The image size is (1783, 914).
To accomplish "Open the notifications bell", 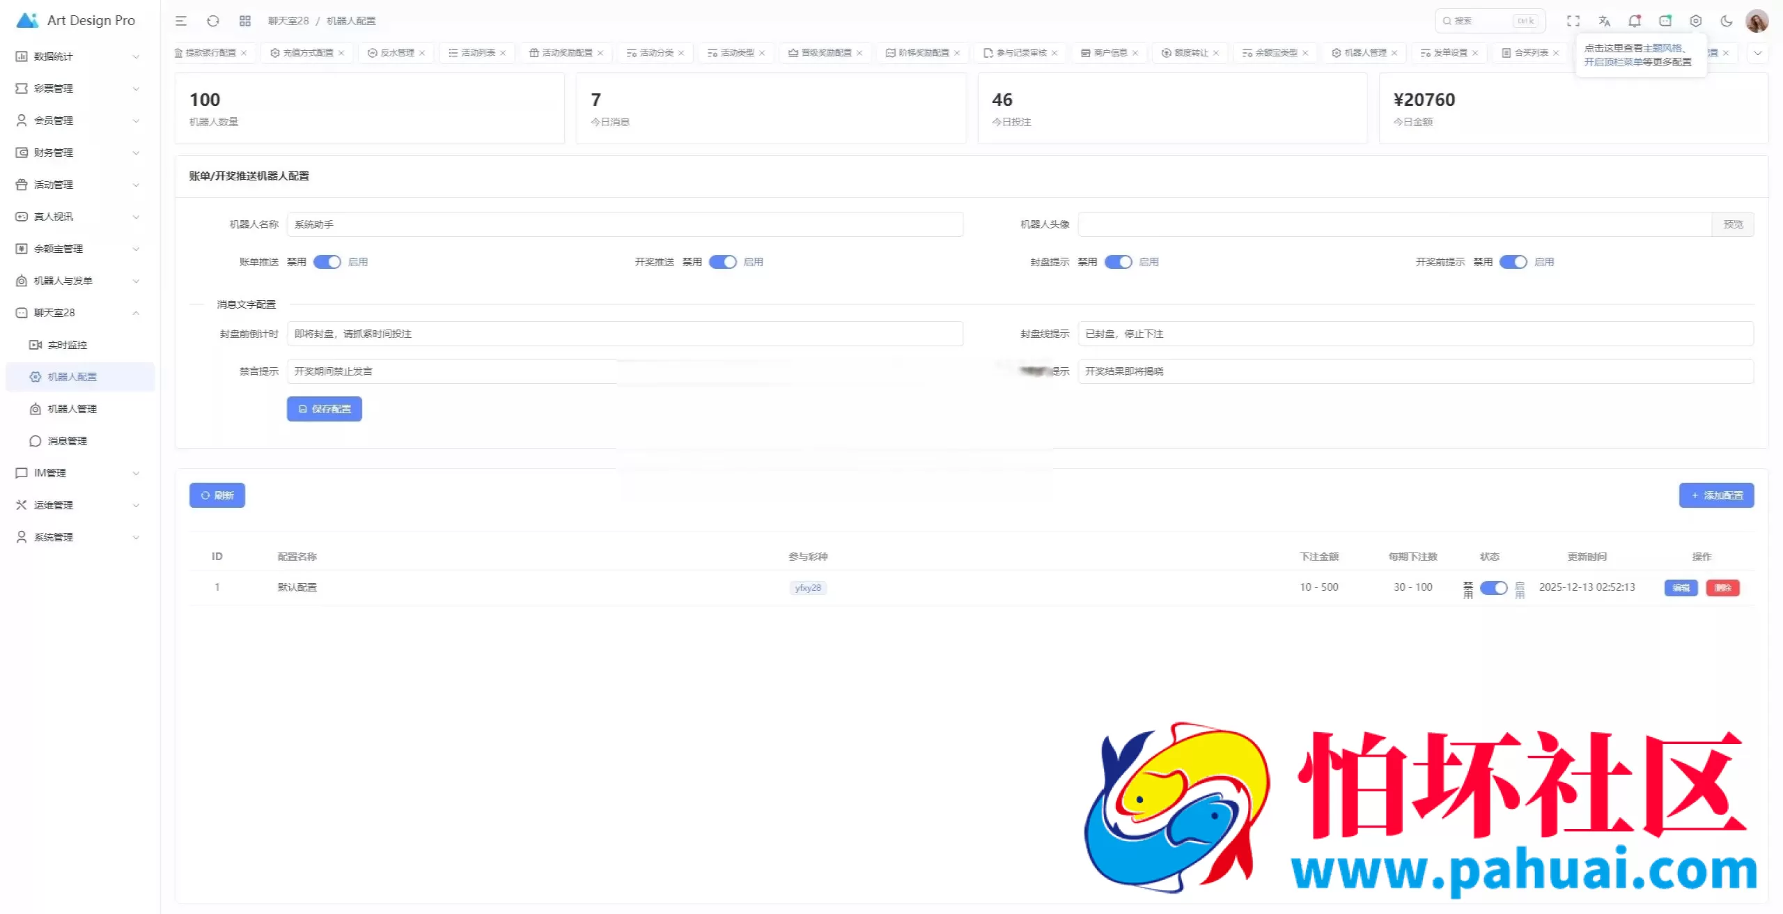I will pos(1635,21).
